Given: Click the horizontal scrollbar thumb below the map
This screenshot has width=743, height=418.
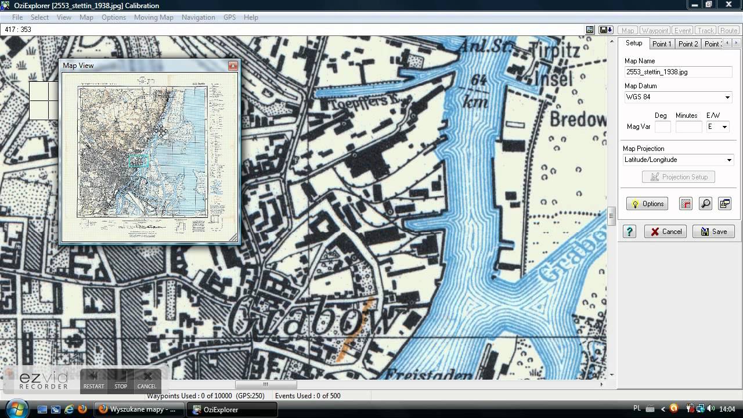Looking at the screenshot, I should click(x=266, y=384).
